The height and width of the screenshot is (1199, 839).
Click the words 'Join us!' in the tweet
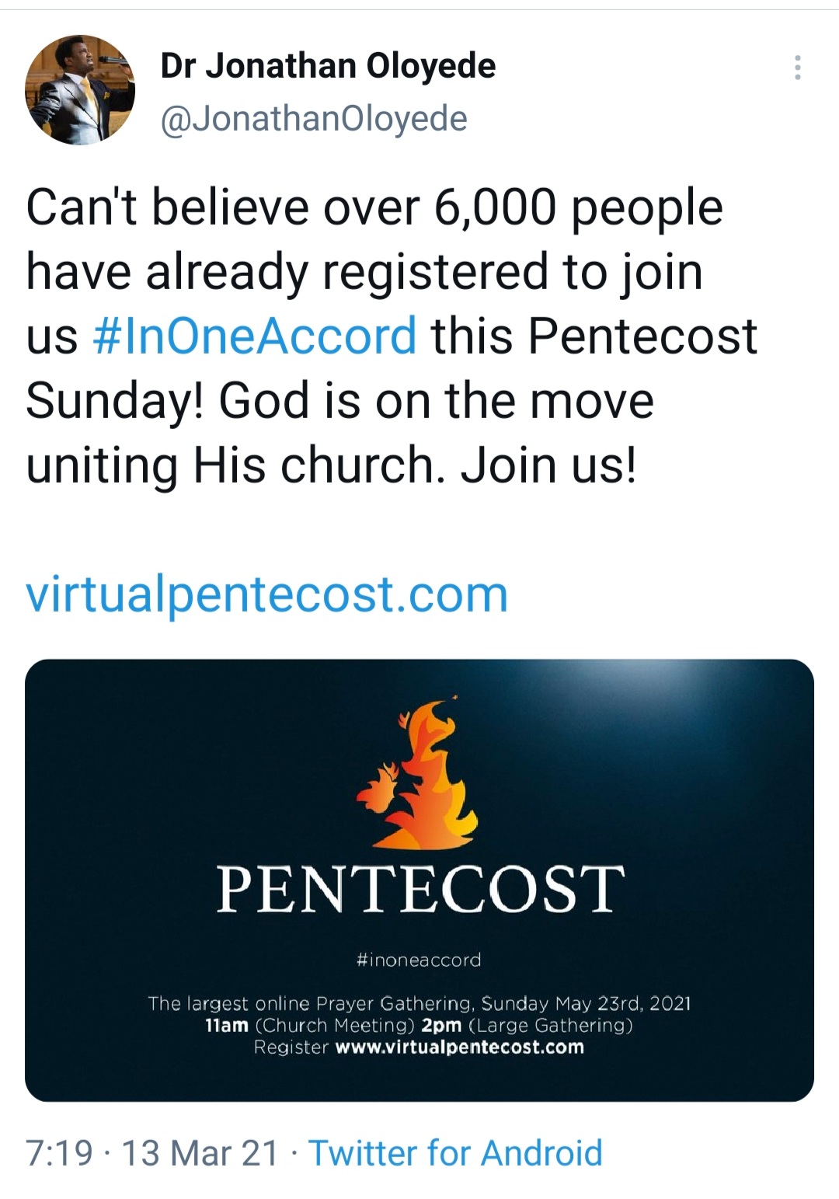[548, 465]
